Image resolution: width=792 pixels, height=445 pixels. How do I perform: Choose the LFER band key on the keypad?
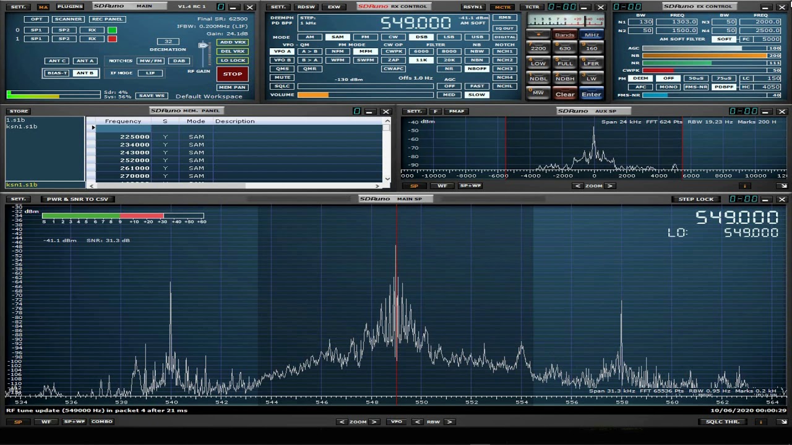(592, 63)
